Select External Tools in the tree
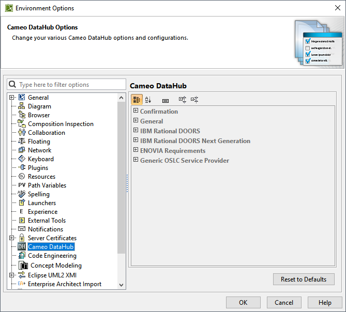346x312 pixels. pyautogui.click(x=47, y=221)
